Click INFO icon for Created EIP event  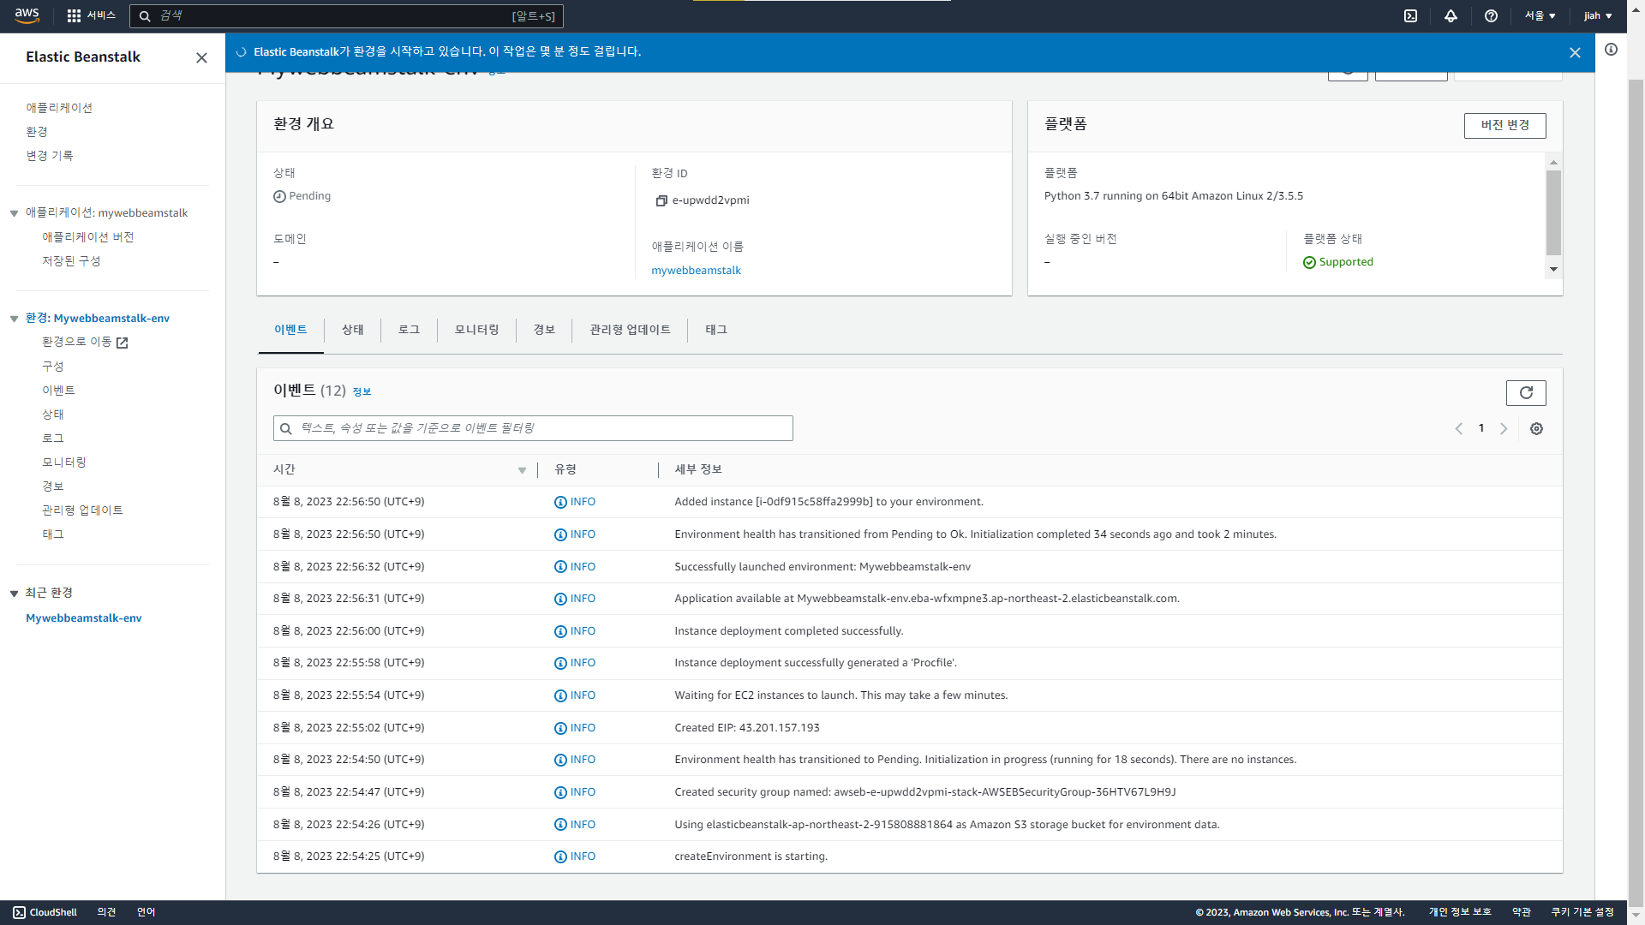point(560,728)
